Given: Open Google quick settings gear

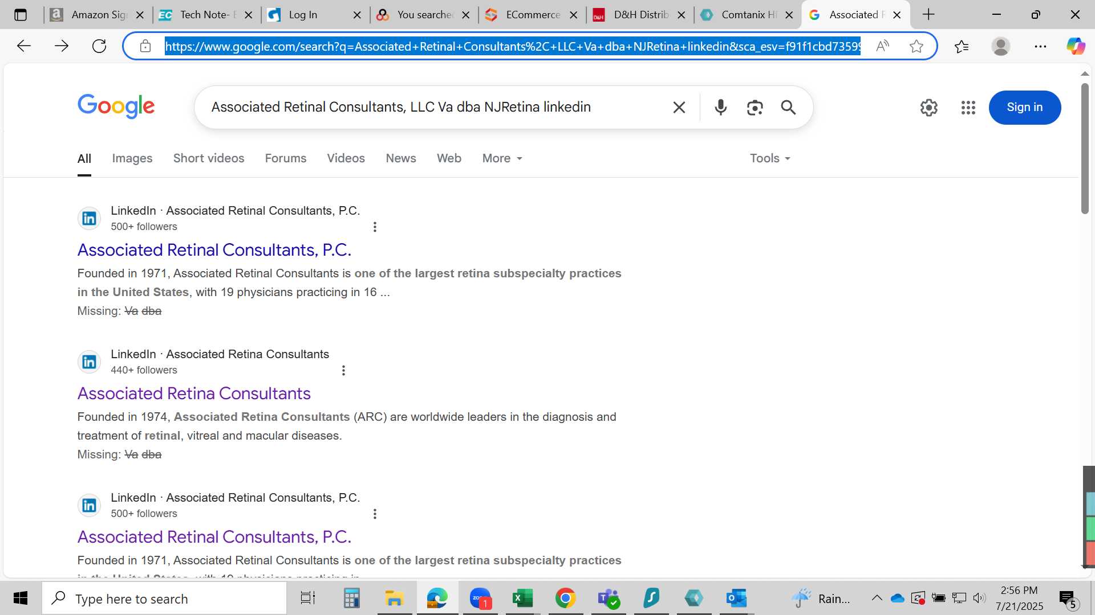Looking at the screenshot, I should point(928,107).
